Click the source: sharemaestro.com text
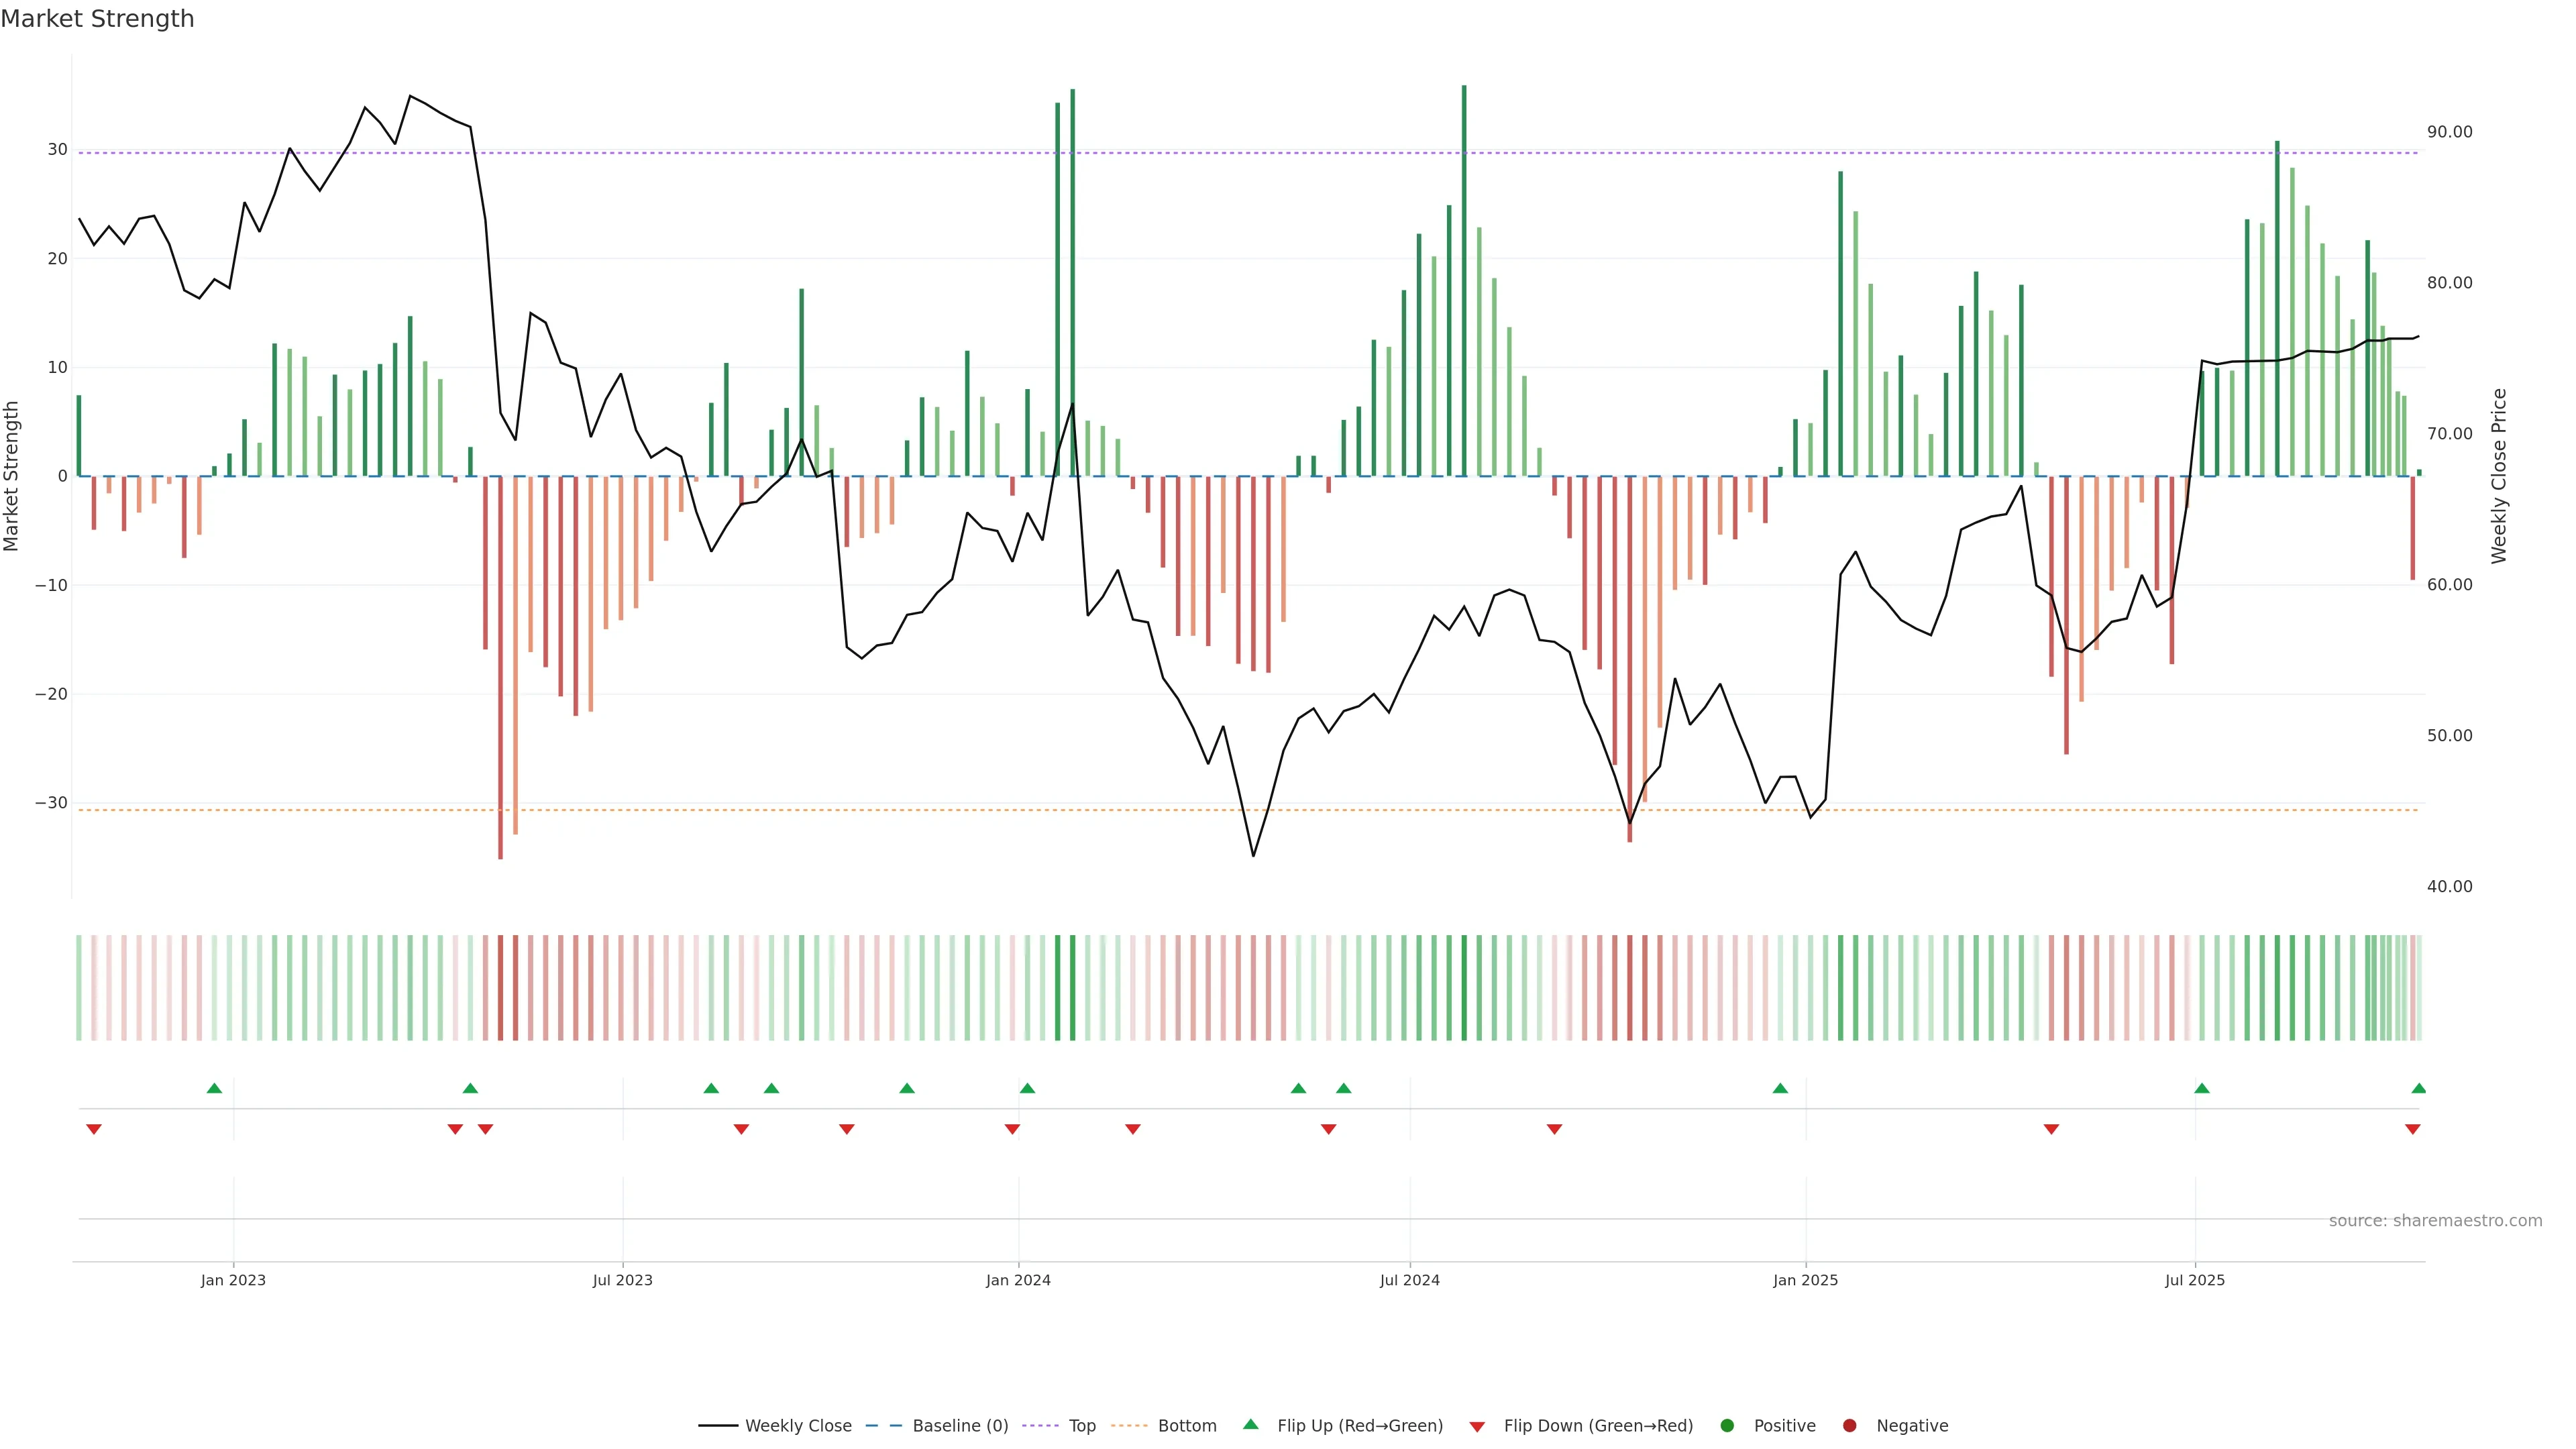The height and width of the screenshot is (1449, 2576). [2435, 1221]
